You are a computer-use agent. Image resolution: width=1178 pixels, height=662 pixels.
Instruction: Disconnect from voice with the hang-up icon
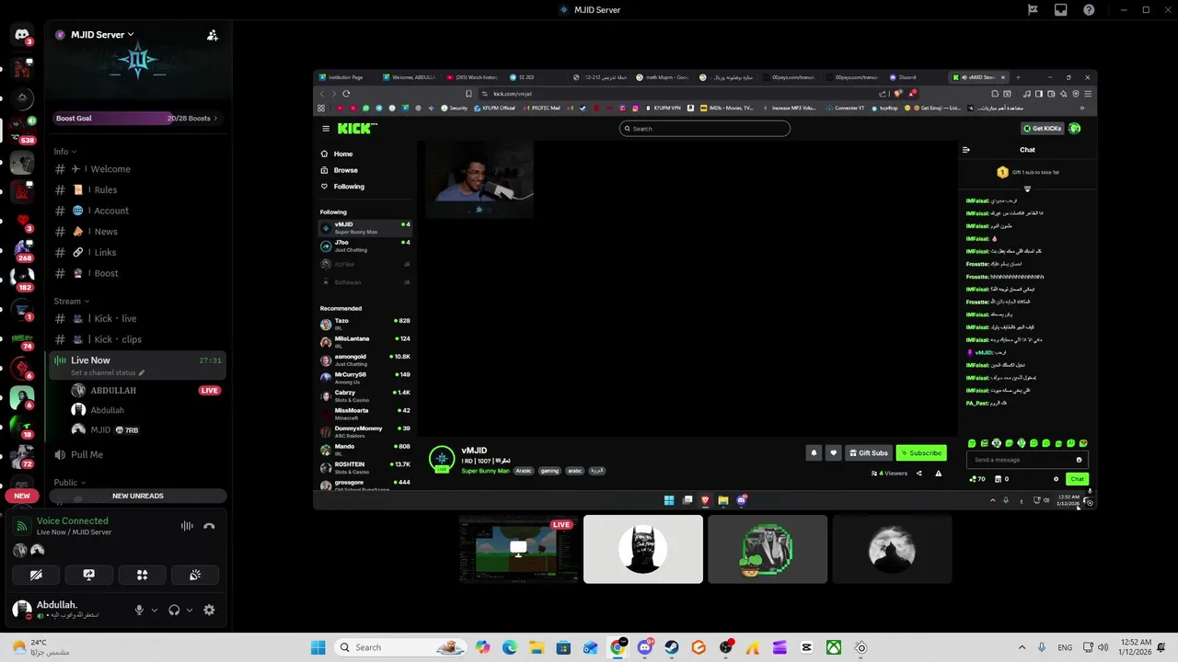pos(209,526)
